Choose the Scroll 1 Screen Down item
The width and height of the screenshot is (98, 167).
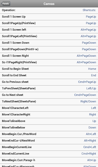[49, 43]
